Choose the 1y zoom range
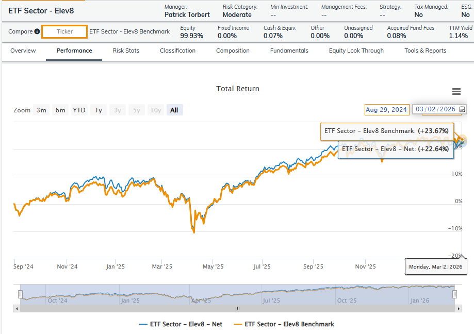 click(98, 110)
